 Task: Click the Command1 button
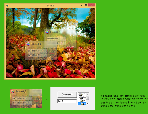pyautogui.click(x=67, y=95)
